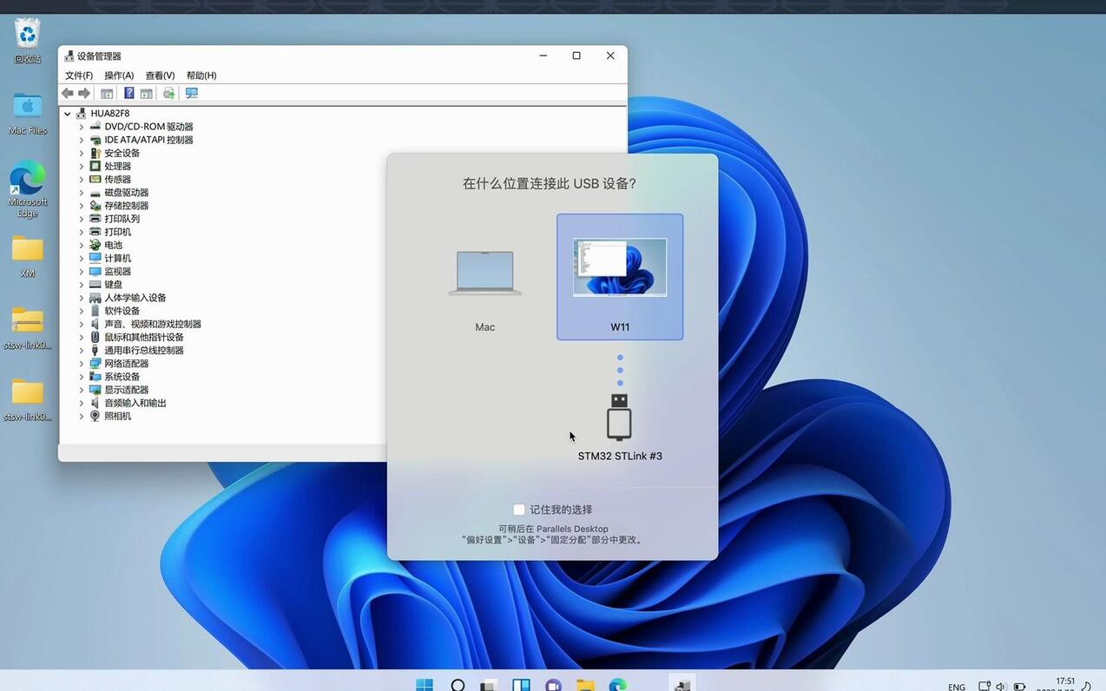The width and height of the screenshot is (1106, 691).
Task: Expand the 安全设备 node arrow
Action: (82, 153)
